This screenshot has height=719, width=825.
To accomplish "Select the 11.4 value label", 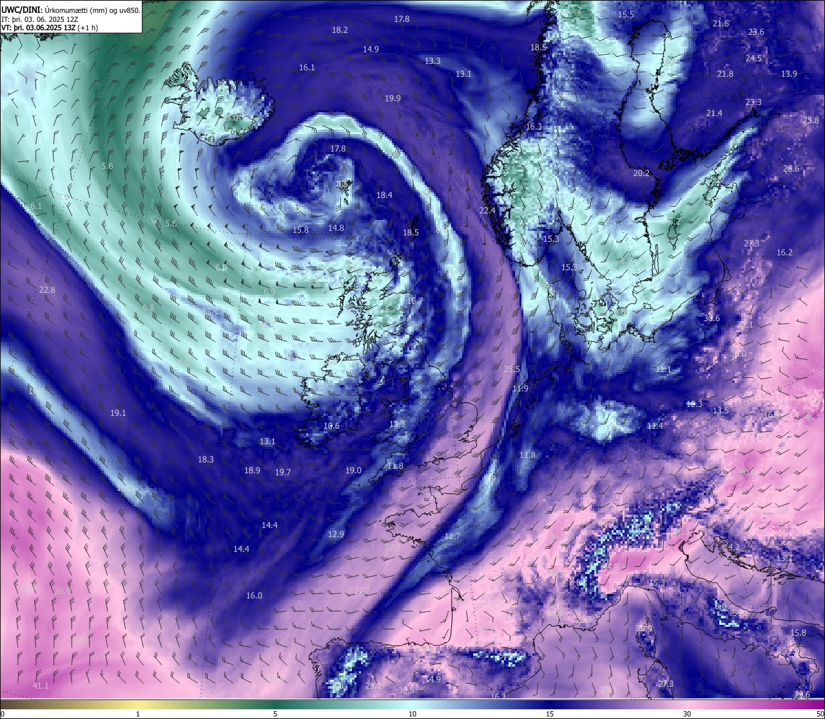I will click(x=655, y=426).
